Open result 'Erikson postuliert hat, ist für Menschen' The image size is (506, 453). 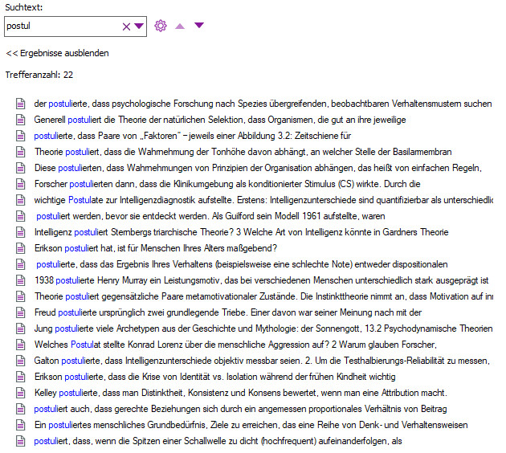156,248
